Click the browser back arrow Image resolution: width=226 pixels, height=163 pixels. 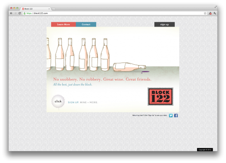[x=11, y=13]
